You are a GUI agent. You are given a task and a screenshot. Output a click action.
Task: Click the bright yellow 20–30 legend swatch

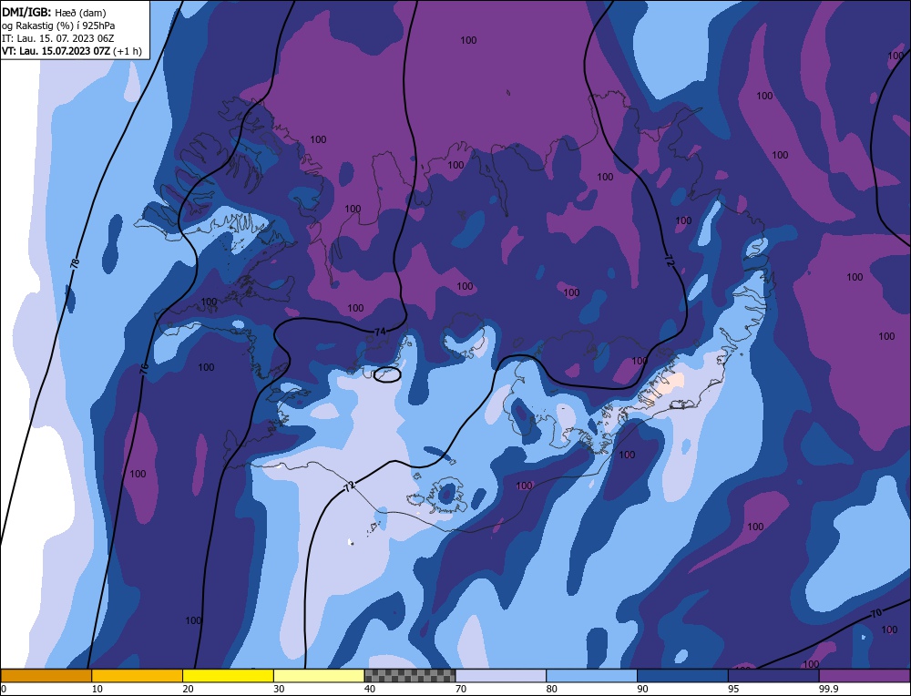[228, 676]
